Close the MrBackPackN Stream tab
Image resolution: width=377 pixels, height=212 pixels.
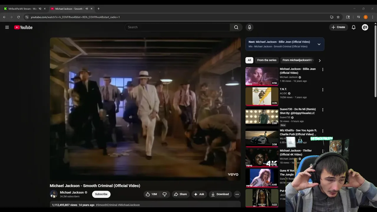tap(45, 9)
